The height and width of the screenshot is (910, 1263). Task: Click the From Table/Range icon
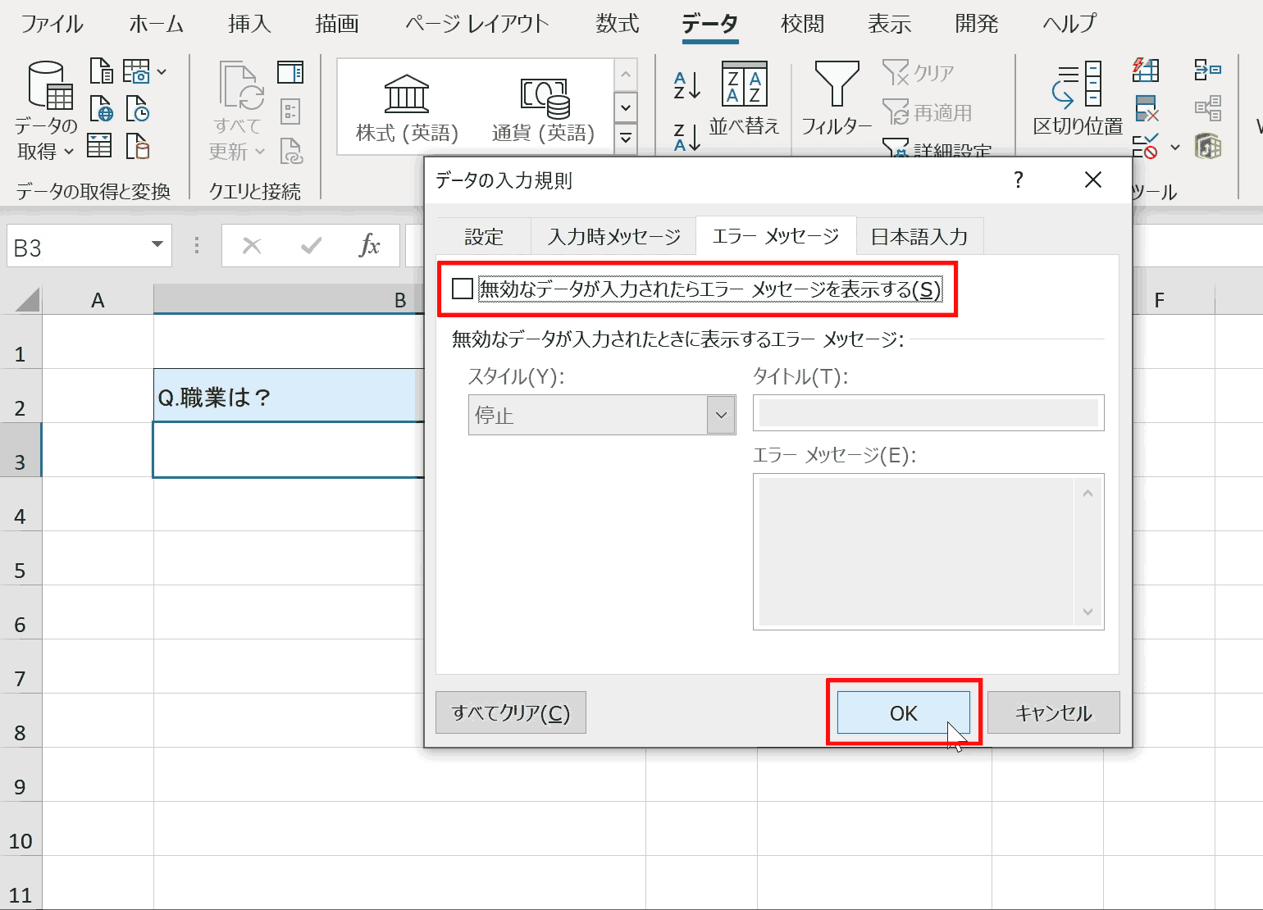point(99,146)
